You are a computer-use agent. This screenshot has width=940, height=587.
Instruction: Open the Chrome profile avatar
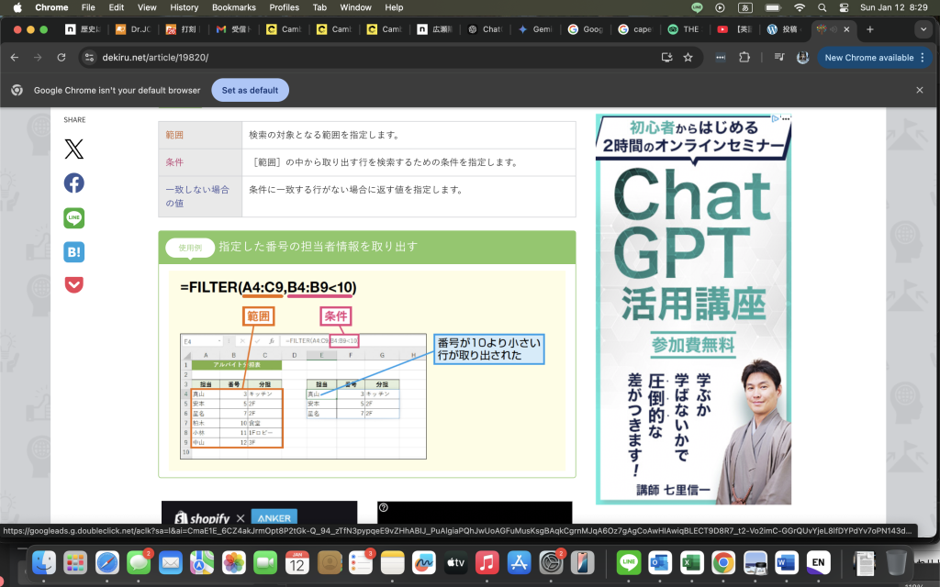(802, 57)
